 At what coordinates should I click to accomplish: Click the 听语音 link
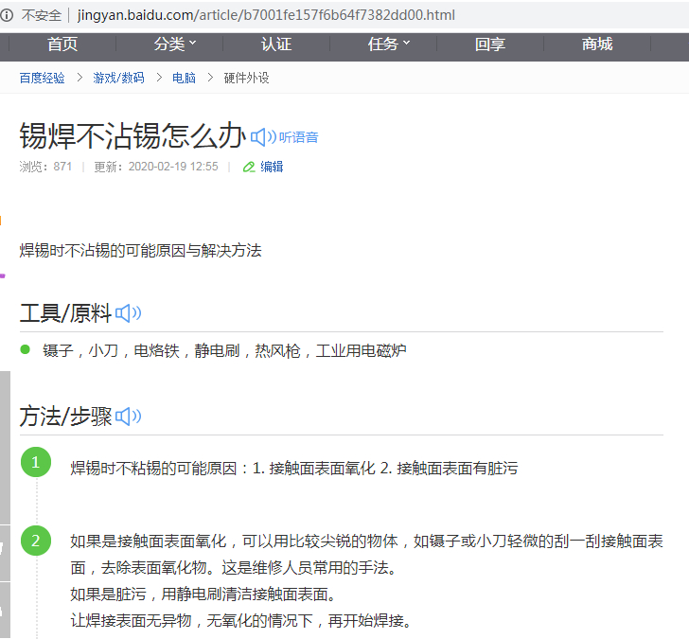[298, 137]
